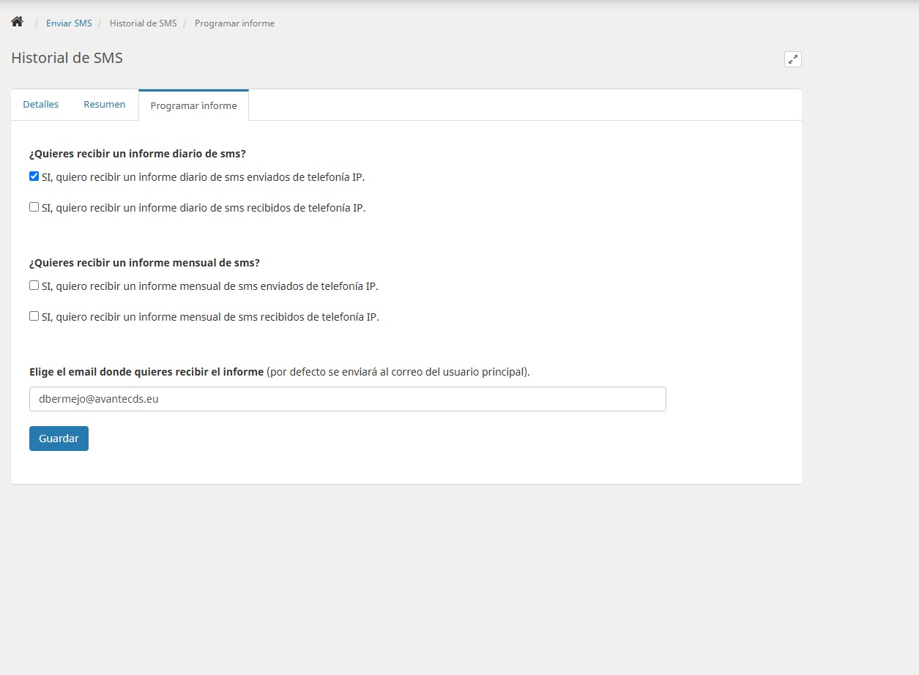Click the email address input field
Image resolution: width=919 pixels, height=675 pixels.
[x=347, y=399]
